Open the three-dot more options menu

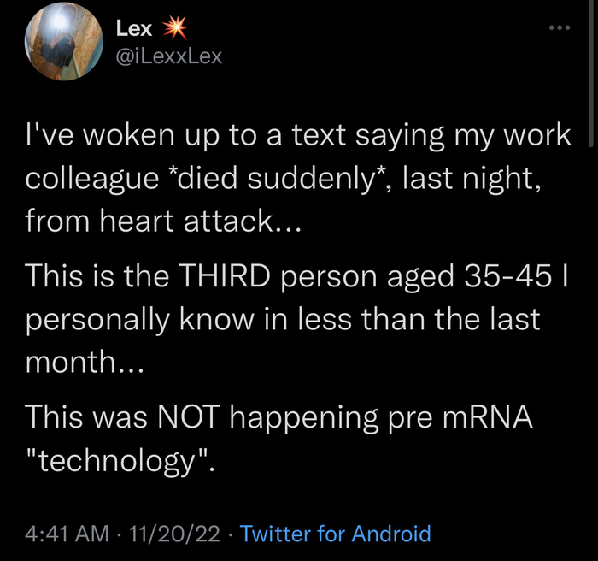559,28
